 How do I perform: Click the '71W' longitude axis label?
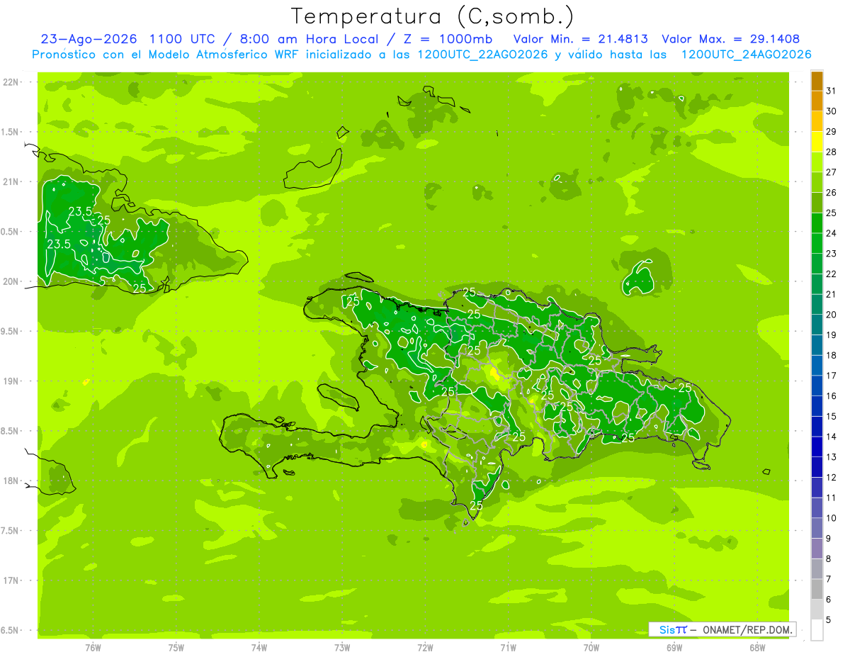tap(508, 648)
